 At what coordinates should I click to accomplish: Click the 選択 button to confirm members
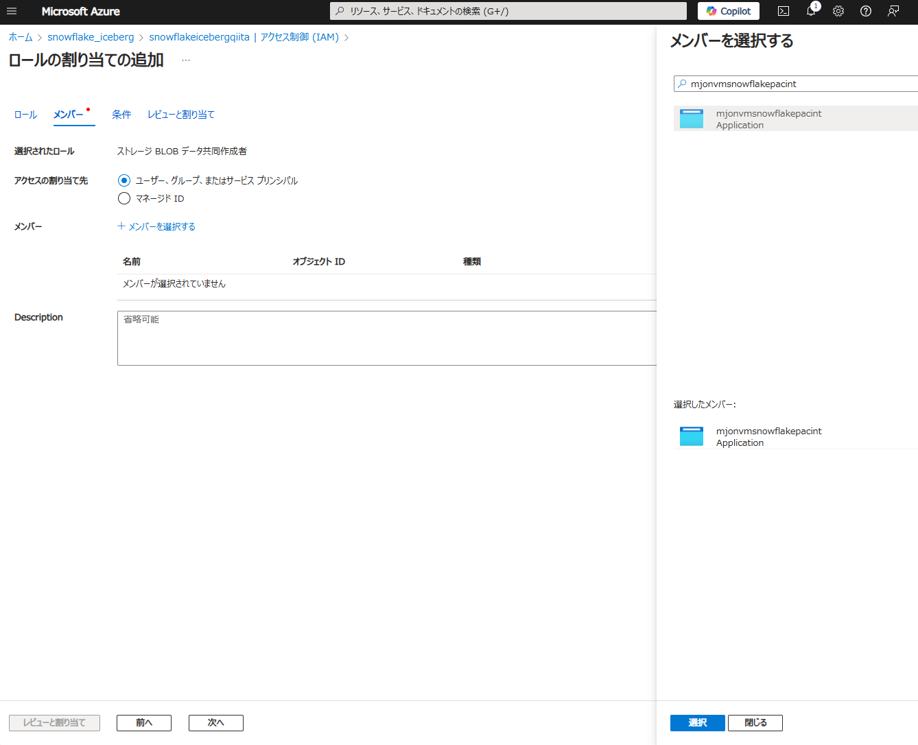697,722
